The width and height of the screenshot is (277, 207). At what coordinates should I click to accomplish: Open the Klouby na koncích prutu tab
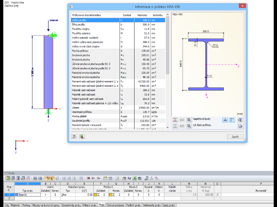point(46,205)
